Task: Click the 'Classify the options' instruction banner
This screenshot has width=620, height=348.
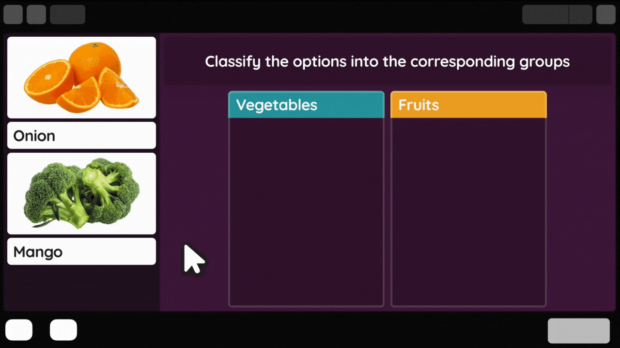Action: 387,62
